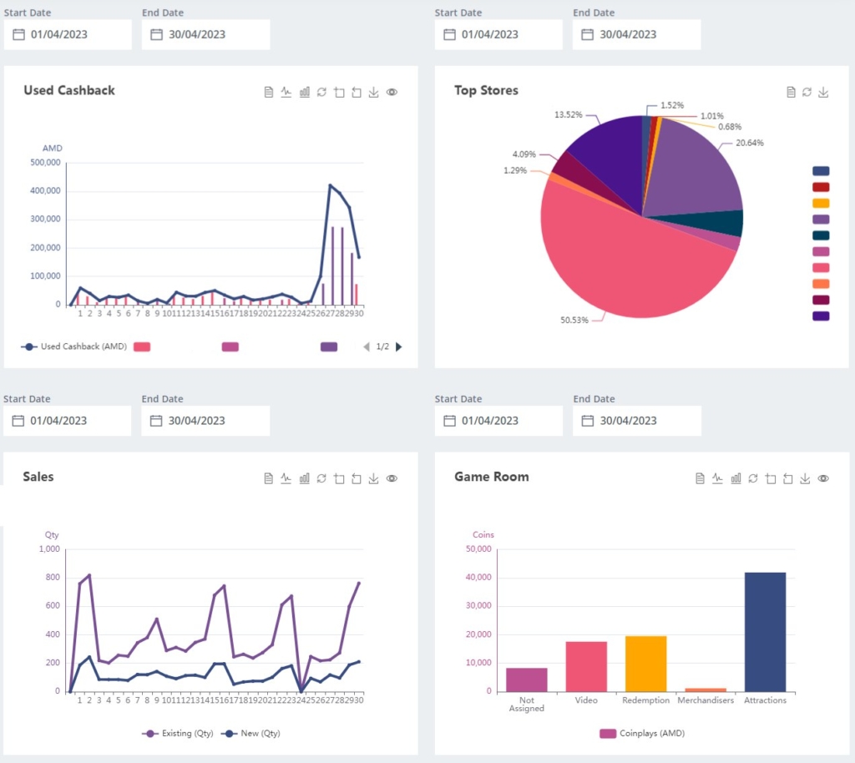Open Top Stores end date picker

[x=636, y=34]
